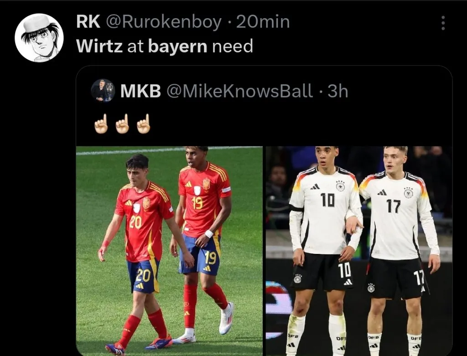The width and height of the screenshot is (467, 356).
Task: Click the number 19 on the red shirt
Action: click(197, 203)
